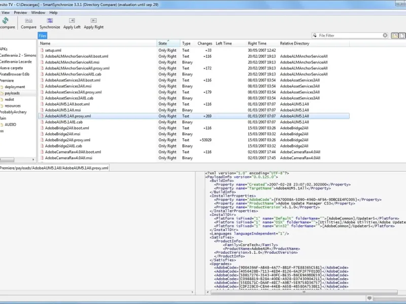Viewport: 406px width, 304px height.
Task: Sort by the State column header
Action: click(x=162, y=44)
